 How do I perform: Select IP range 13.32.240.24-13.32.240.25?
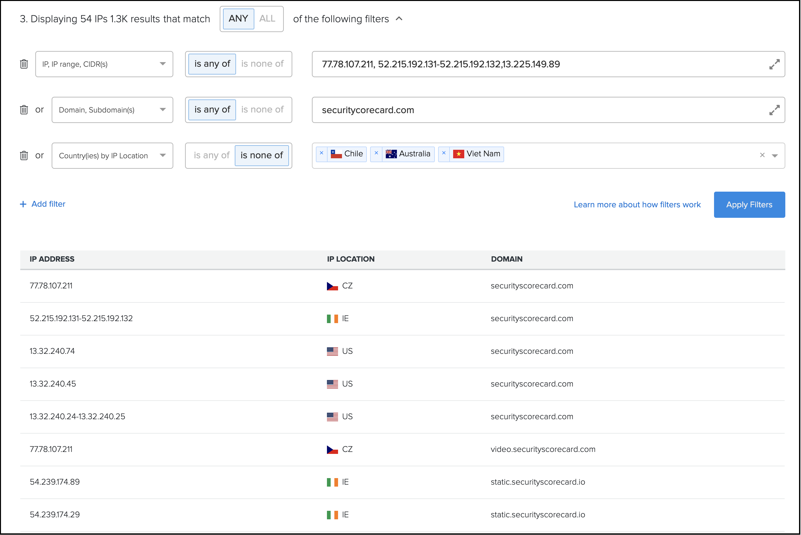tap(77, 417)
